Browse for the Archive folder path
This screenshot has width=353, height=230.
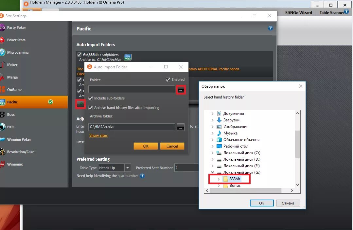coord(181,127)
